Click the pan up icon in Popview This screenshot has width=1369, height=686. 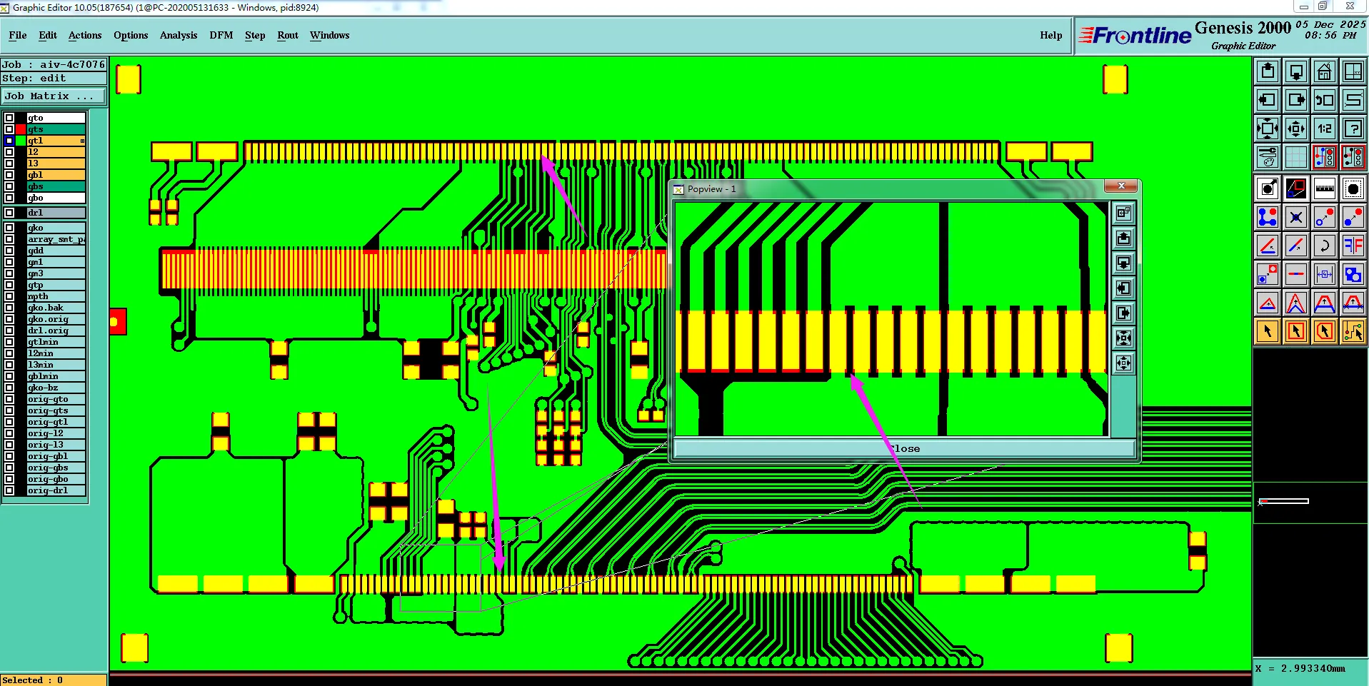[x=1123, y=238]
